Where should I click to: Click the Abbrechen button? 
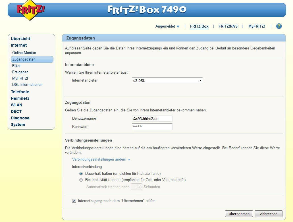pos(269,214)
